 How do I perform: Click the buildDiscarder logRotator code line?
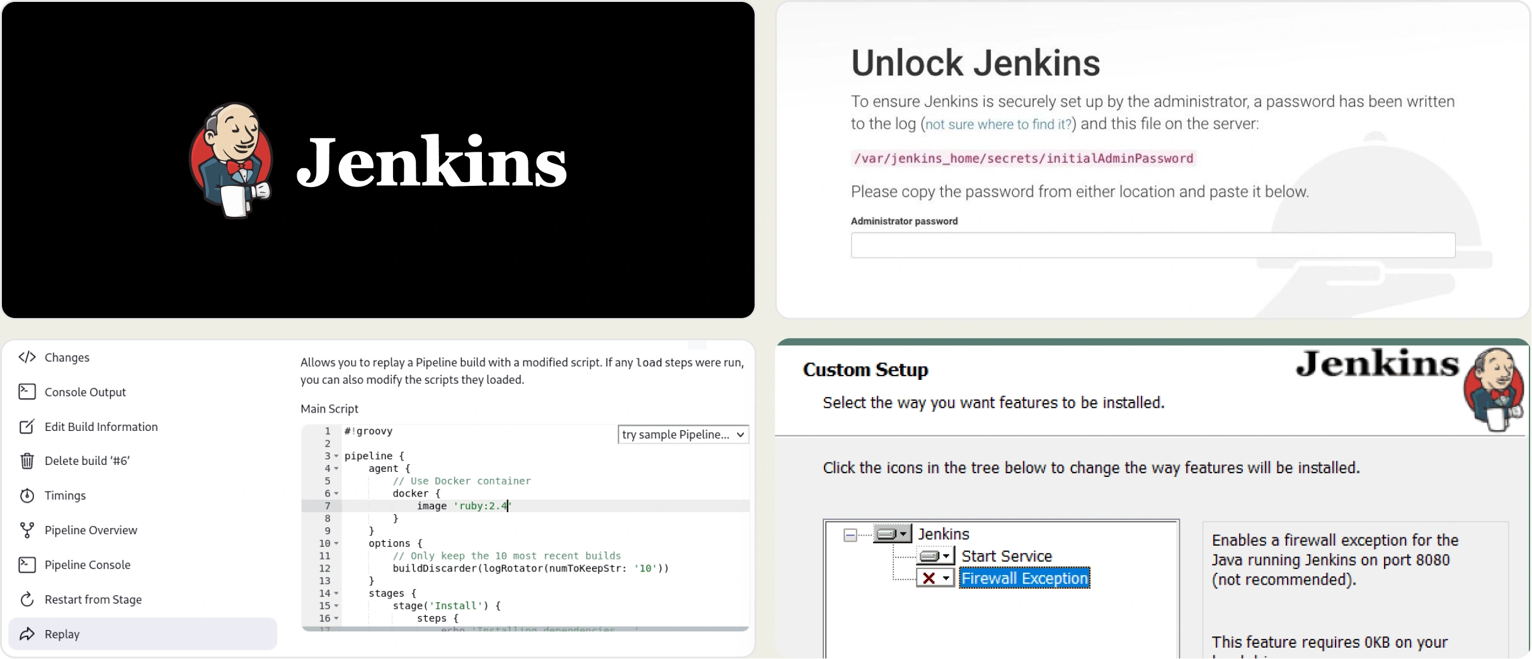coord(530,568)
